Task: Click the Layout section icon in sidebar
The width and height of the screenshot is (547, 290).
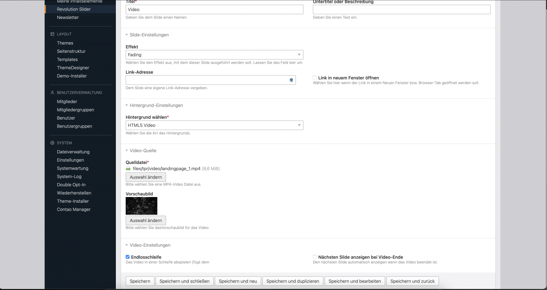Action: point(52,34)
